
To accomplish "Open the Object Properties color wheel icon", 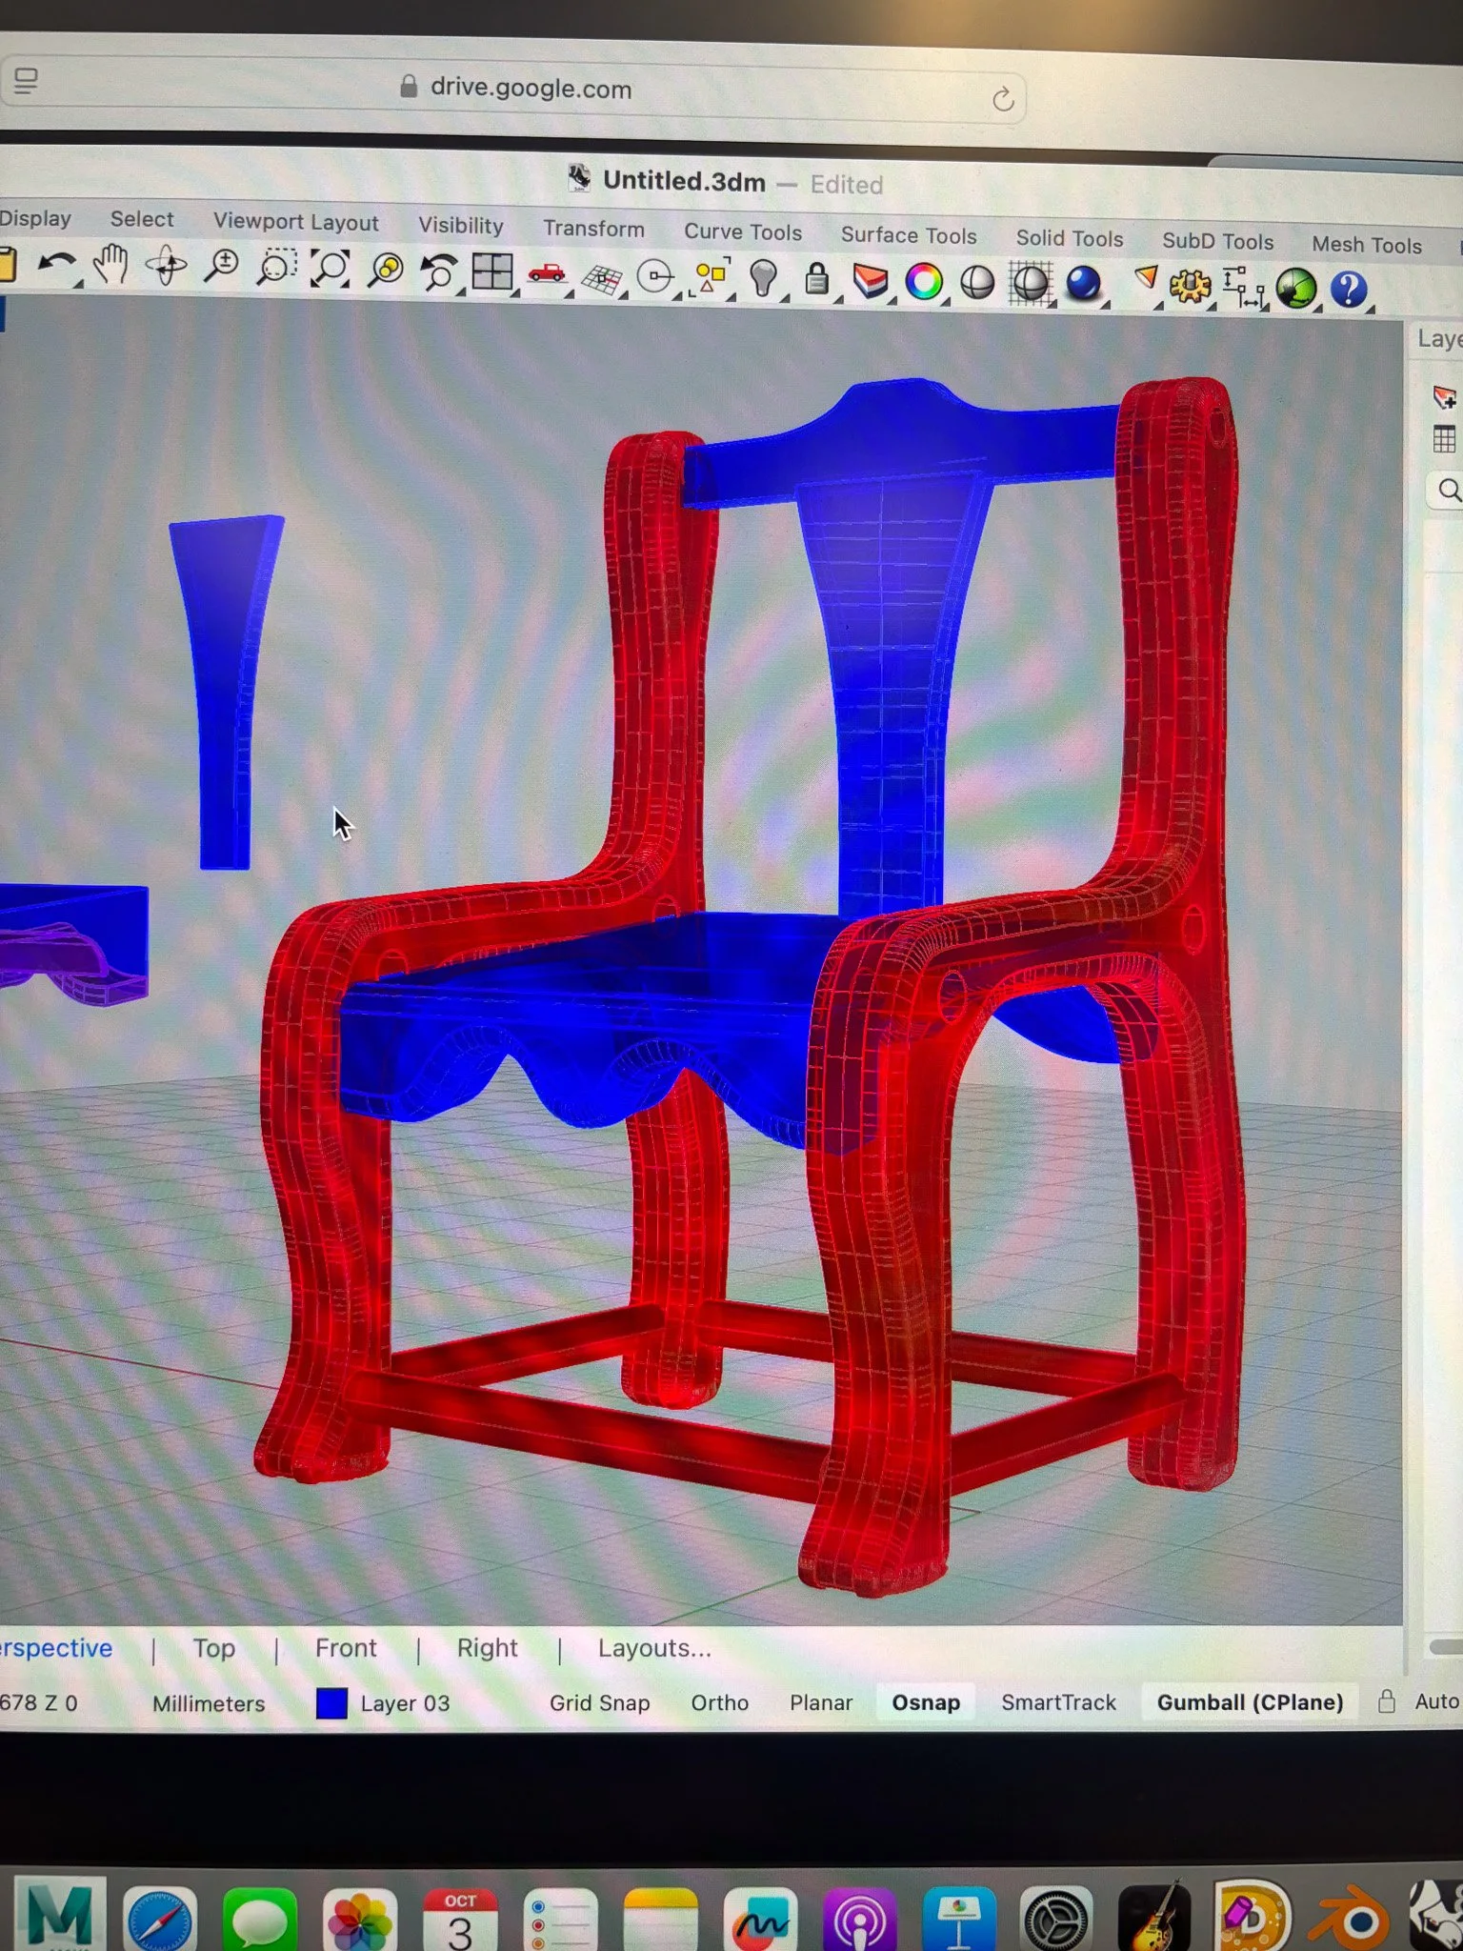I will (x=924, y=282).
